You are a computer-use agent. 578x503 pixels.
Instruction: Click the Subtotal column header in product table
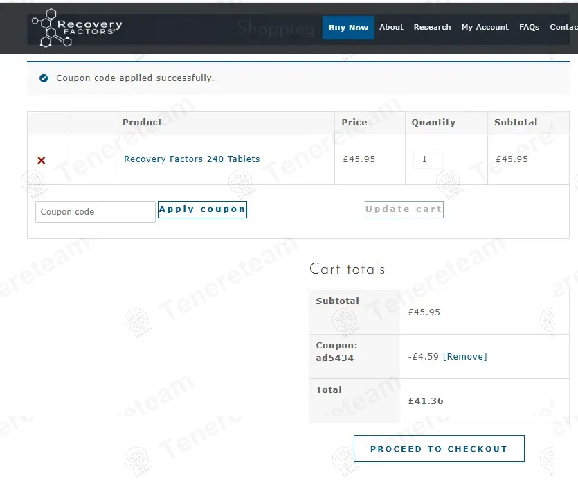click(516, 122)
